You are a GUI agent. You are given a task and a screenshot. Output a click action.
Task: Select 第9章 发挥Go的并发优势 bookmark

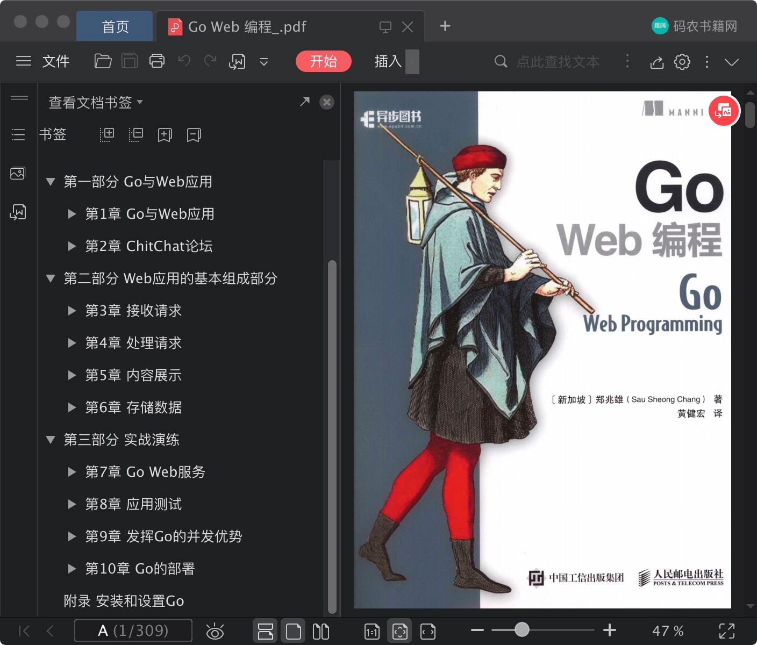(163, 536)
